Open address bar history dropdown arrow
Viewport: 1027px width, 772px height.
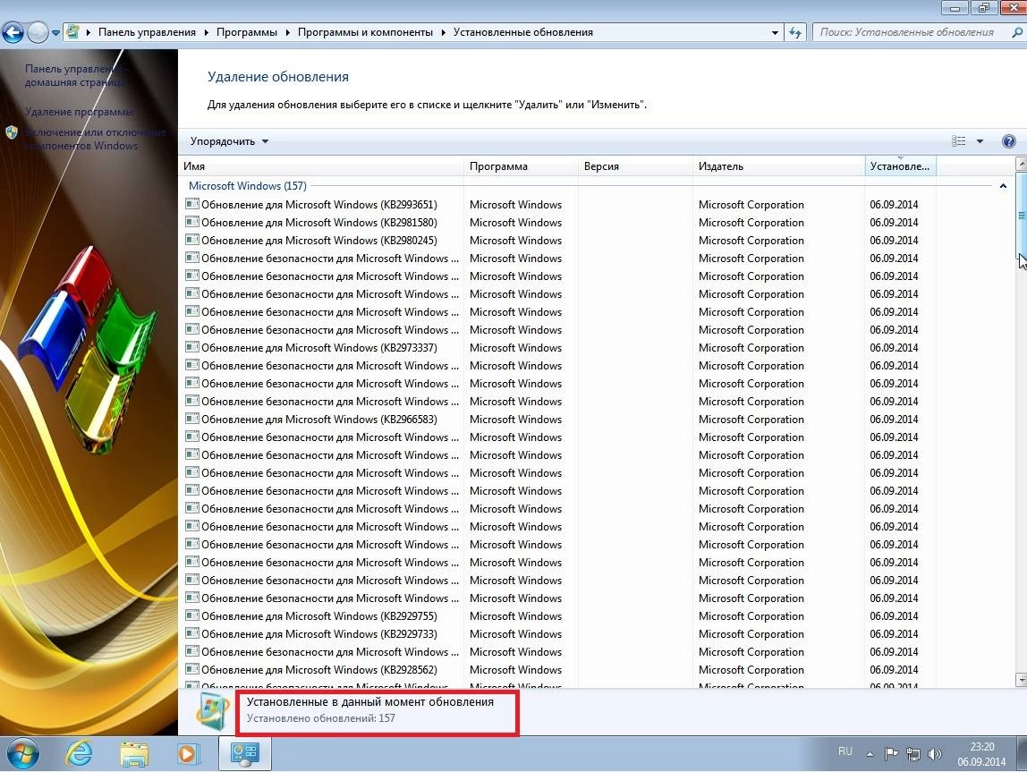(x=775, y=32)
